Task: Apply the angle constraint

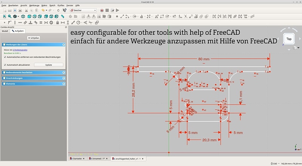Action: (x=85, y=23)
